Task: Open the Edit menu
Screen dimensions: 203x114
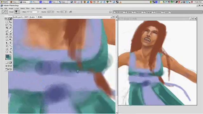Action: pos(6,9)
